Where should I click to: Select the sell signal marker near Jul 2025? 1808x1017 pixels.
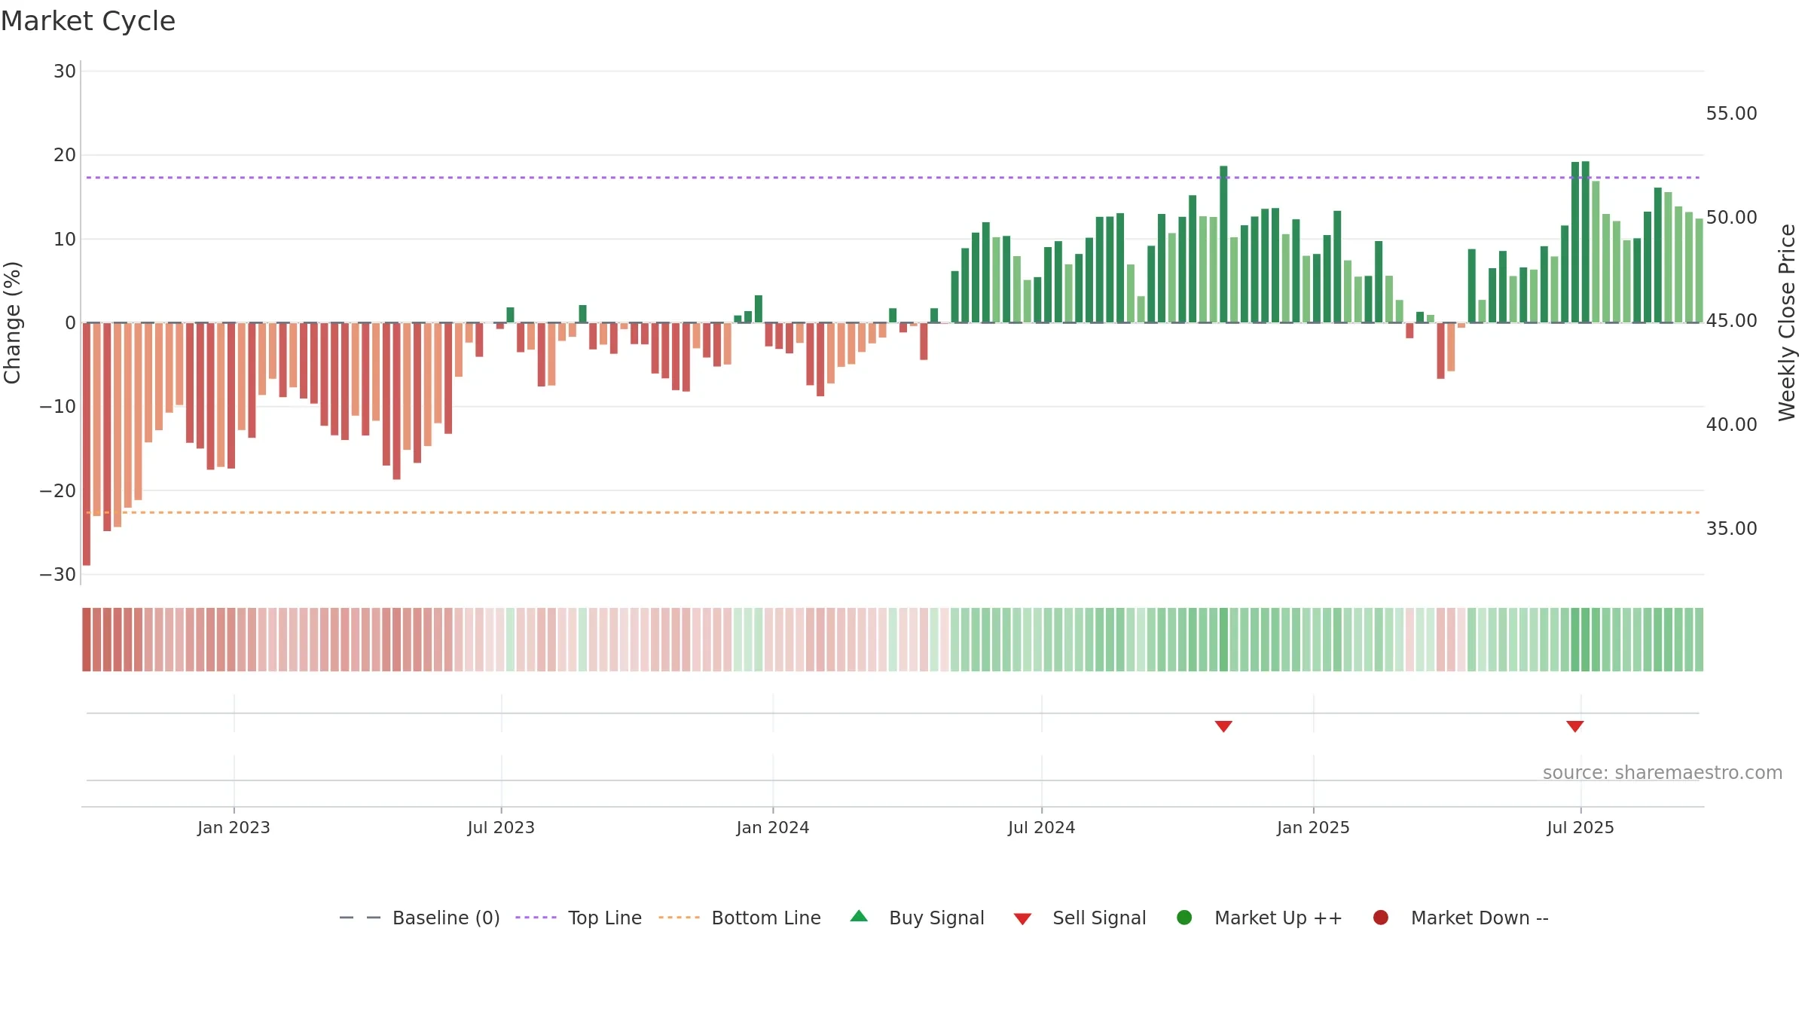1575,726
